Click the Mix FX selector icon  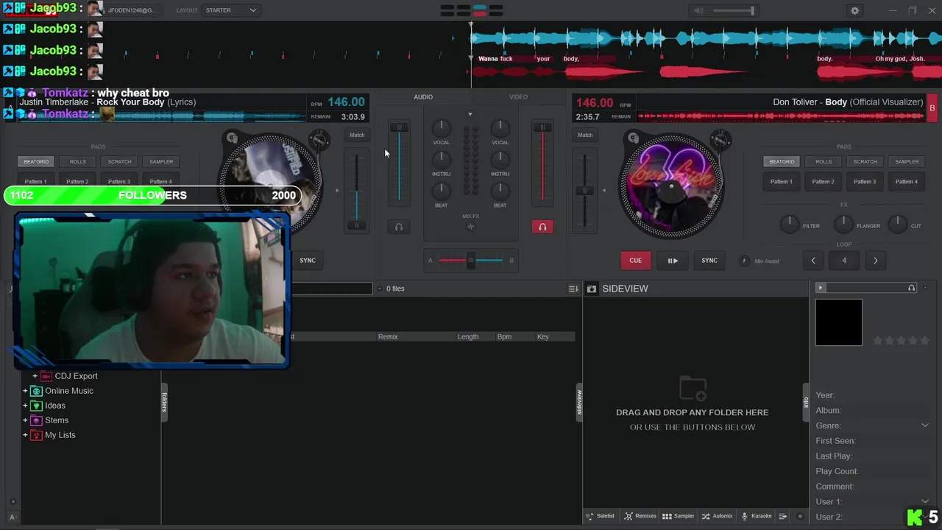pyautogui.click(x=471, y=227)
